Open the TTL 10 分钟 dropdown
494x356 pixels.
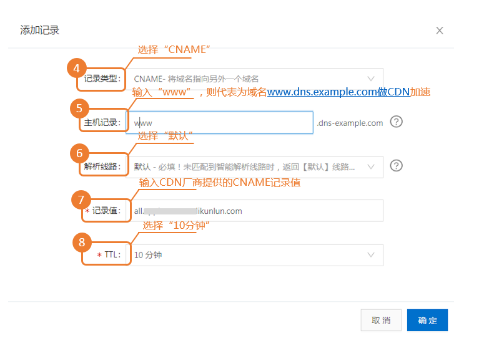tap(255, 255)
